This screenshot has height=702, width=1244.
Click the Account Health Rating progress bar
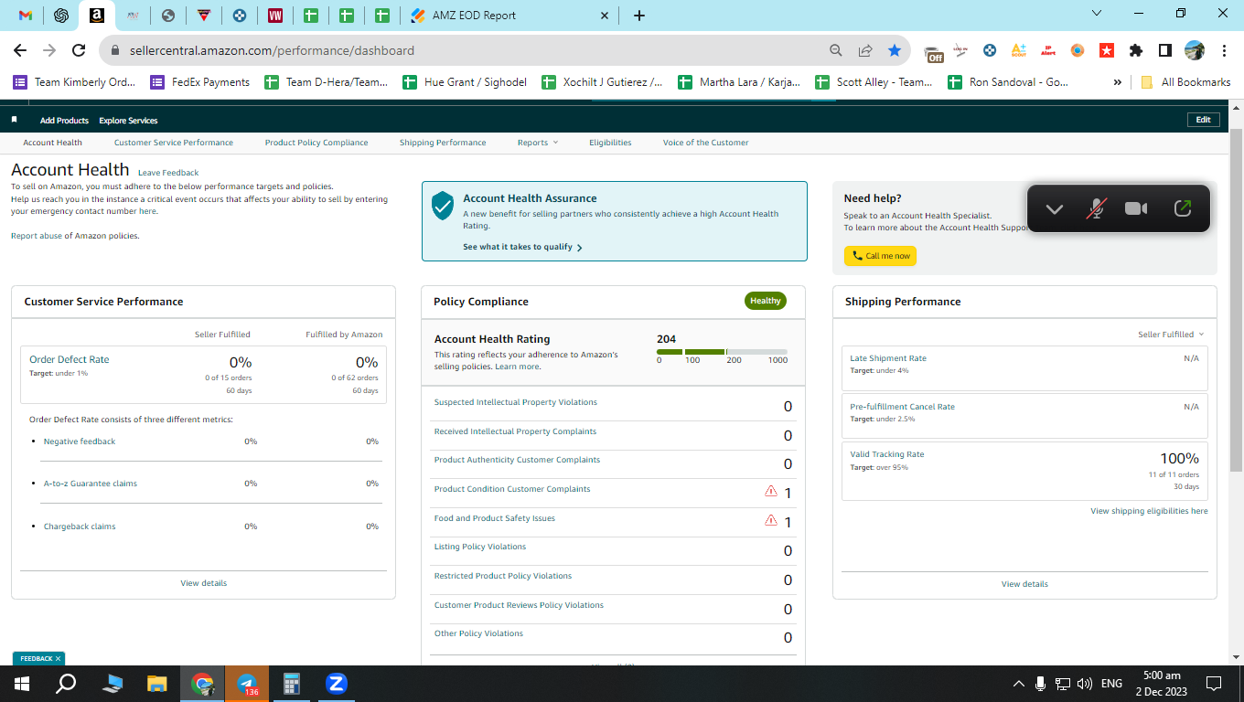[x=722, y=352]
